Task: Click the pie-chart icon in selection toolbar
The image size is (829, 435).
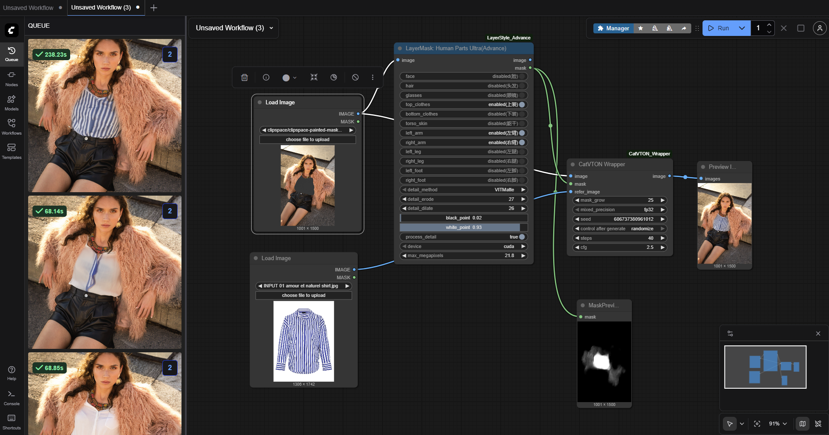Action: (x=334, y=77)
